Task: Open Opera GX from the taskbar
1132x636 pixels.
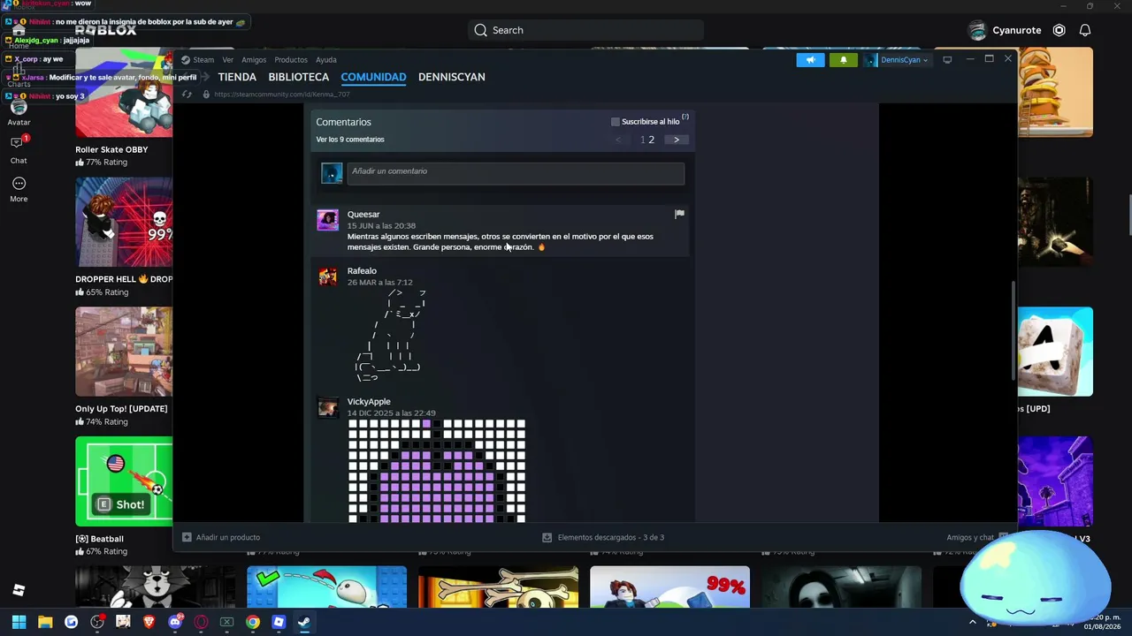Action: coord(201,622)
